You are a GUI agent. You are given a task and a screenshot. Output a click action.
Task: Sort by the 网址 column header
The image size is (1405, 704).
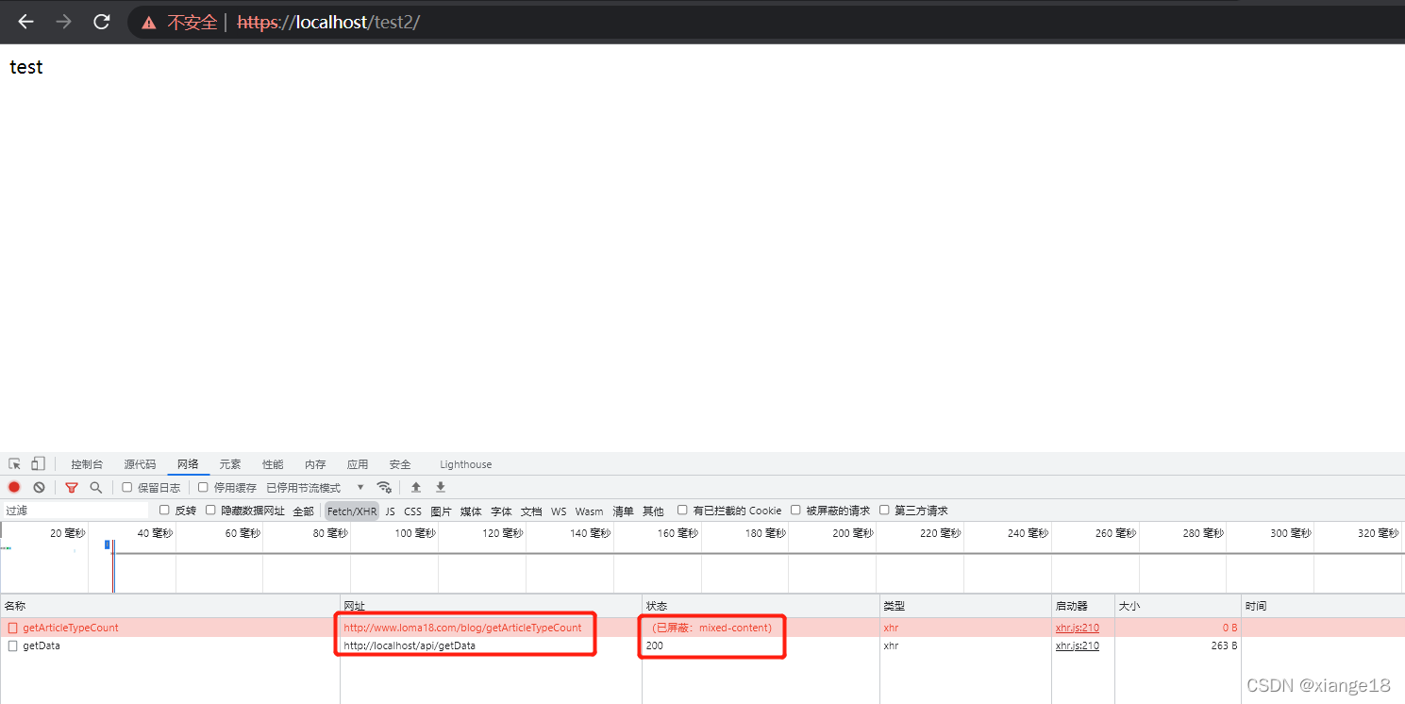coord(491,606)
